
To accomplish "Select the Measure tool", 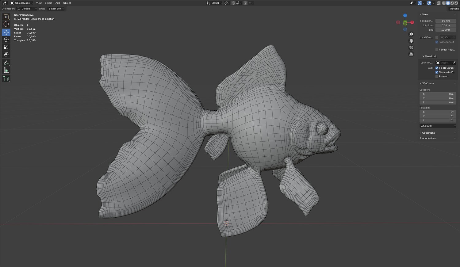I will pyautogui.click(x=6, y=70).
